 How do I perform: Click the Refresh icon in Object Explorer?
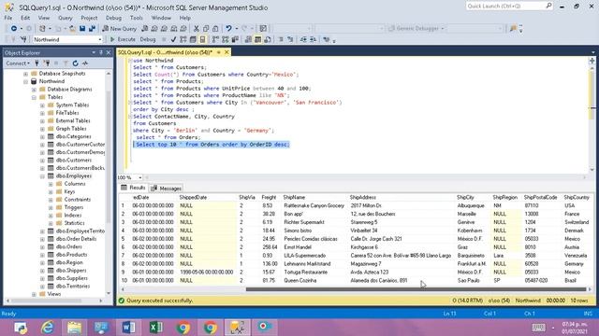pos(75,63)
